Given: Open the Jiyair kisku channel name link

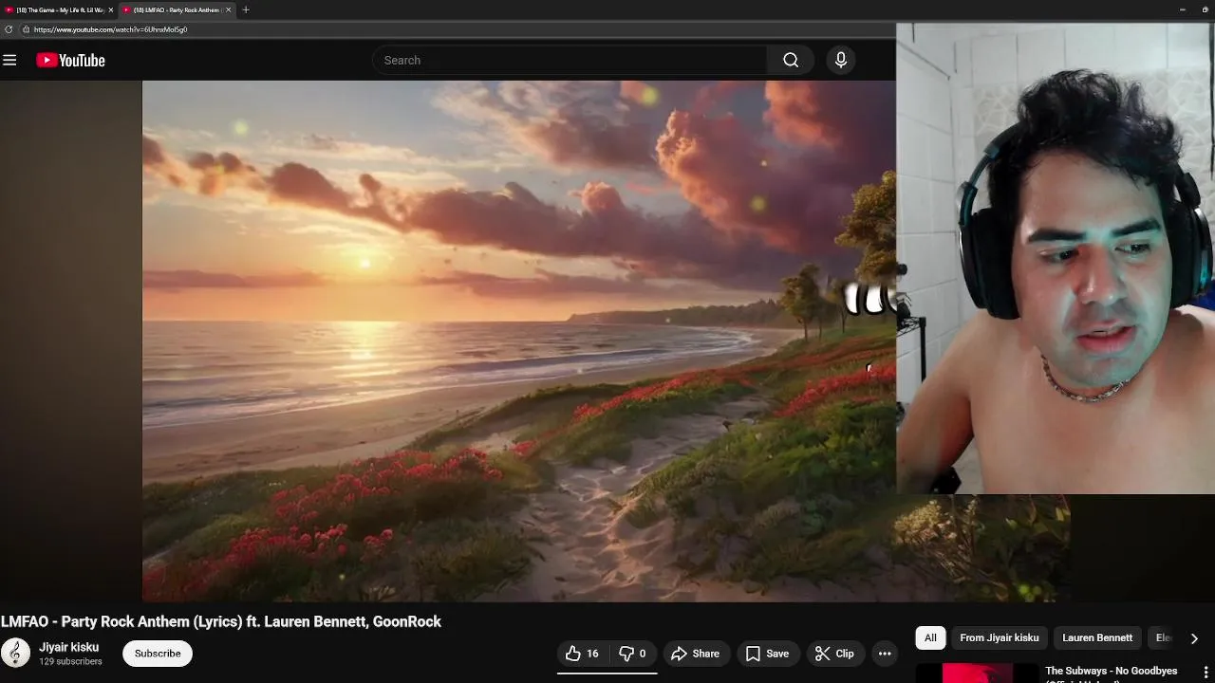Looking at the screenshot, I should 68,647.
